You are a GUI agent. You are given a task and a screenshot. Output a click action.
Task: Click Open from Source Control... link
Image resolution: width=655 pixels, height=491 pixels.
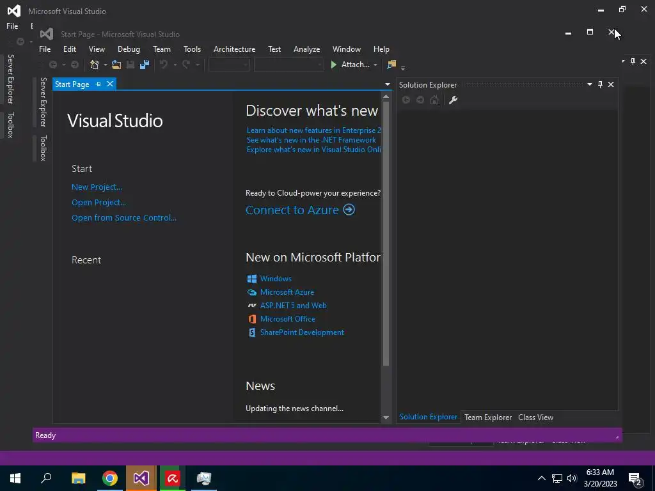[124, 217]
